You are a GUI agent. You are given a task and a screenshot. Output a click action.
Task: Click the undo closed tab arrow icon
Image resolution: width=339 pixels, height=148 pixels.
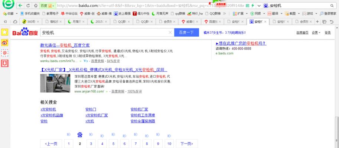332,21
